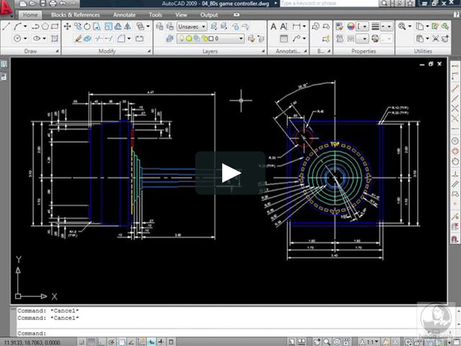Image resolution: width=461 pixels, height=346 pixels.
Task: Click the Match Properties icon
Action: point(339,26)
